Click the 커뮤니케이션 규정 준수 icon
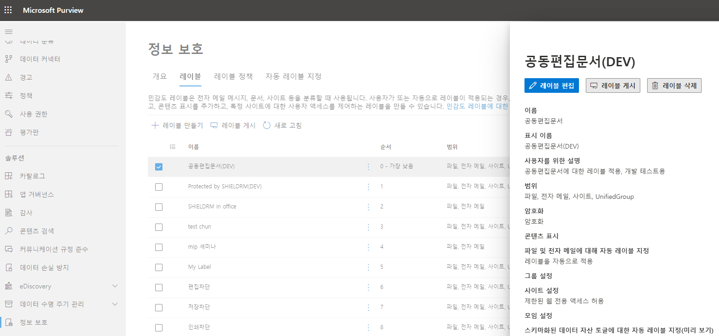The width and height of the screenshot is (719, 336). click(x=9, y=249)
